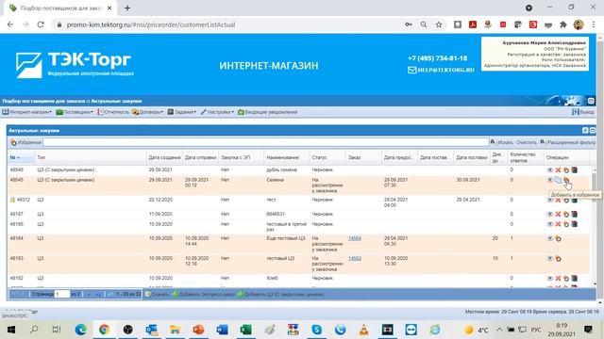Open order link 14563
604x339 pixels.
point(355,259)
